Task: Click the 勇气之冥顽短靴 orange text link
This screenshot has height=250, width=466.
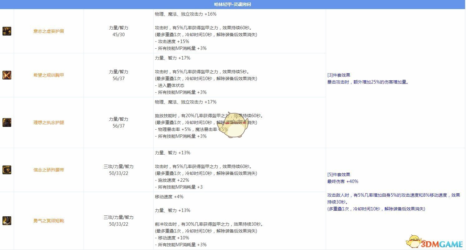Action: coord(48,220)
